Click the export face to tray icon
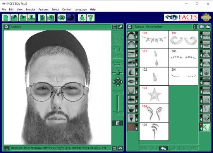 click(x=31, y=18)
